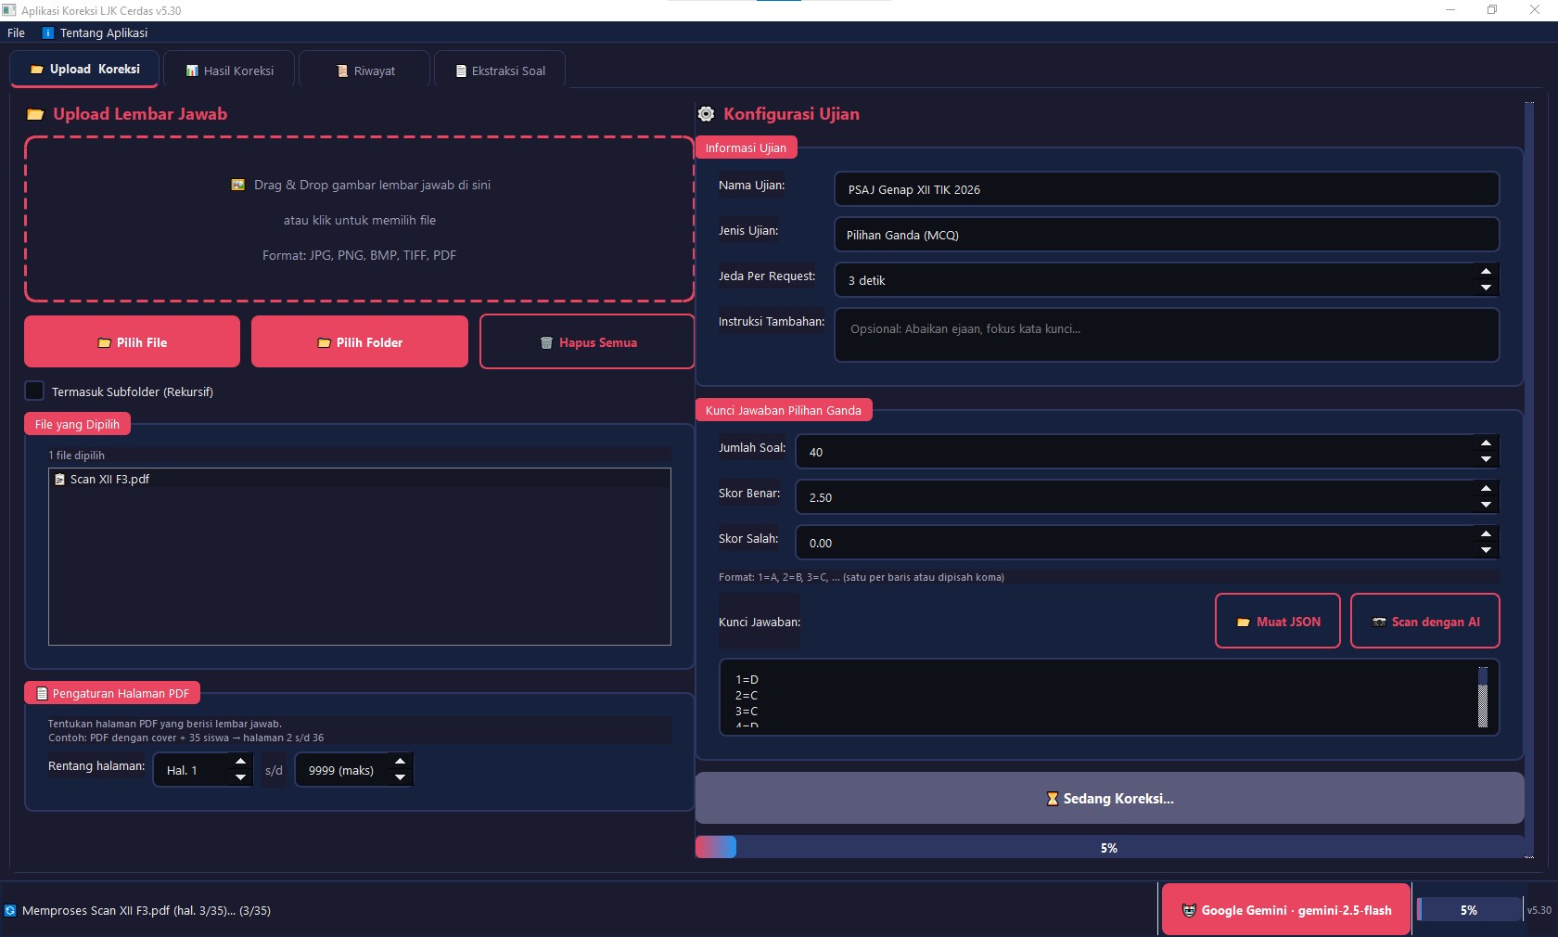Click the Hapus Semua trash icon button

pyautogui.click(x=587, y=342)
